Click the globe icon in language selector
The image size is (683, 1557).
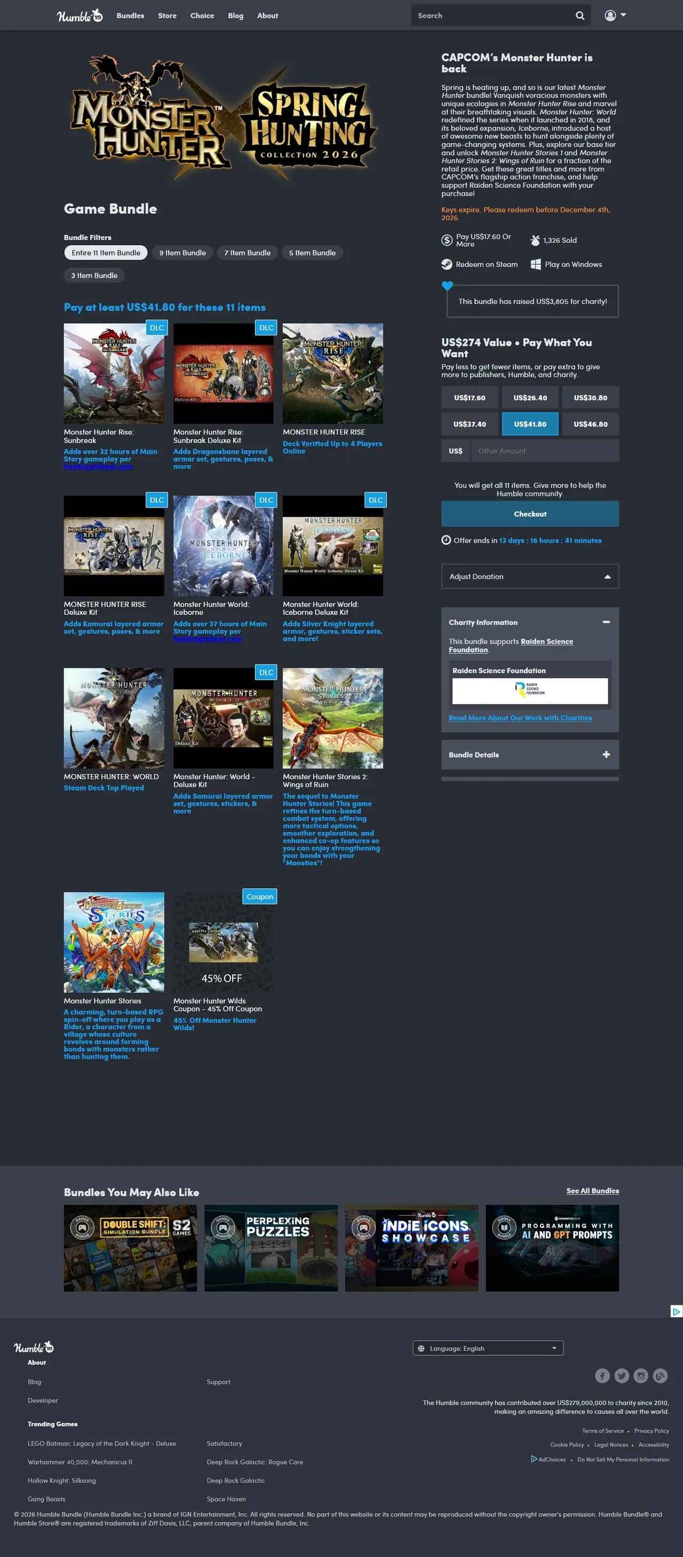tap(422, 1349)
